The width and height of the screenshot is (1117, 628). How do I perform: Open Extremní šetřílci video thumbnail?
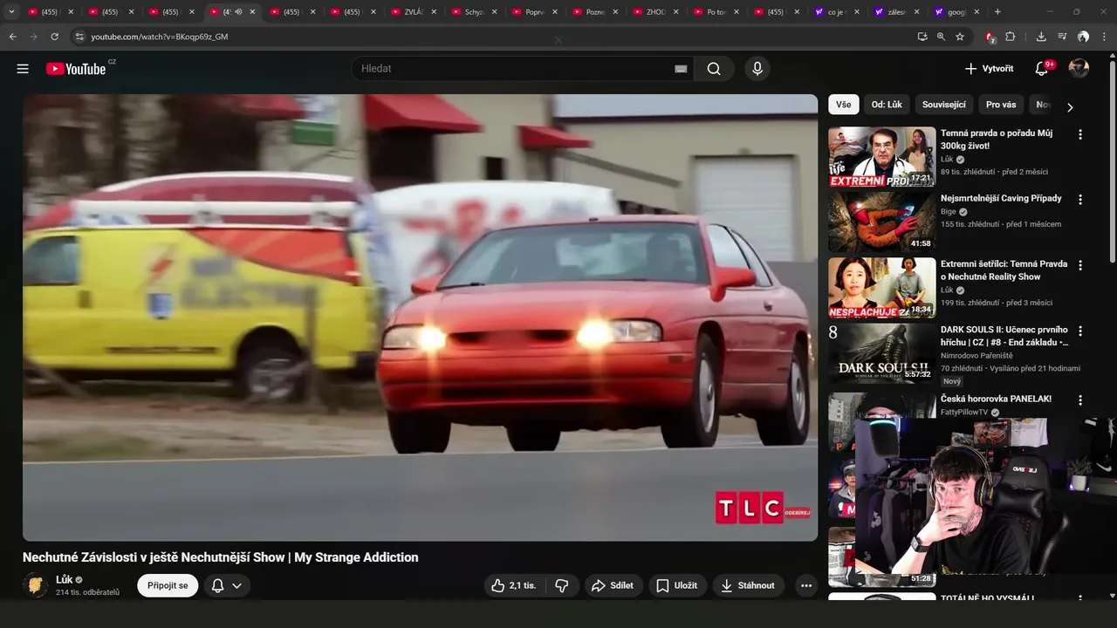[x=881, y=288]
